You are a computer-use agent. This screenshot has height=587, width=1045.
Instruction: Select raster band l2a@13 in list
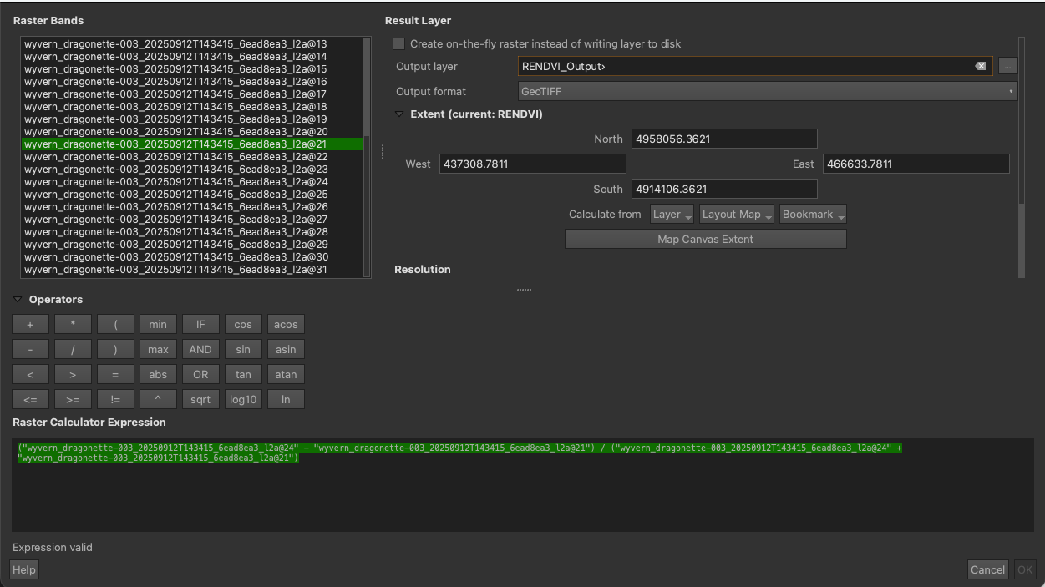pyautogui.click(x=175, y=44)
